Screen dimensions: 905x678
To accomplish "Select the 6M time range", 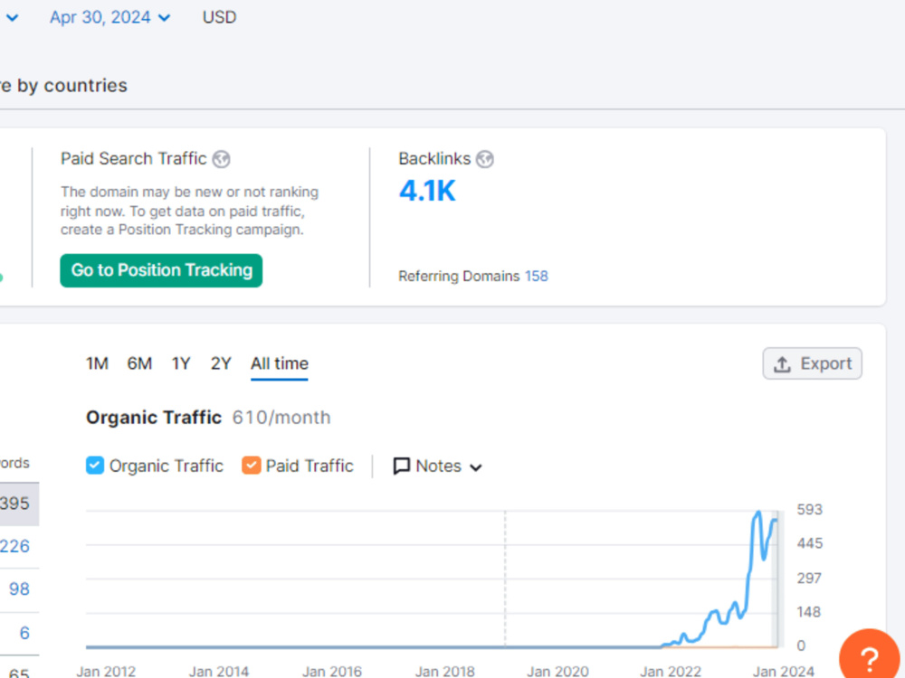I will (x=139, y=363).
